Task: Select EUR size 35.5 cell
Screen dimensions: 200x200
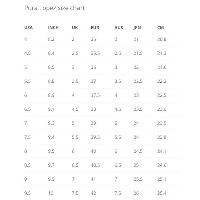Action: point(95,53)
